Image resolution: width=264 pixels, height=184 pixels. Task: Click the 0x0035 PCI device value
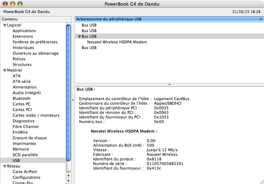161,108
